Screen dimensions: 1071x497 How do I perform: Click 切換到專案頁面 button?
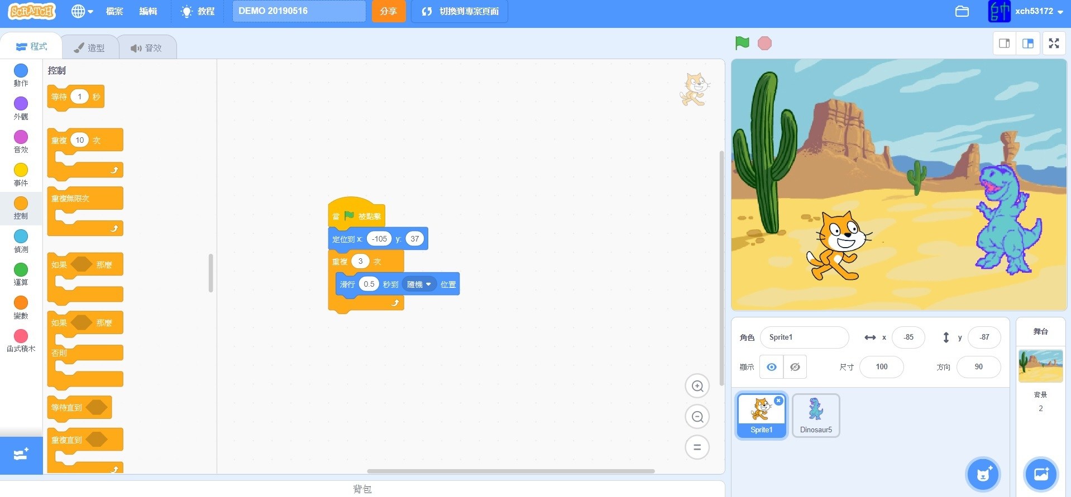[460, 11]
